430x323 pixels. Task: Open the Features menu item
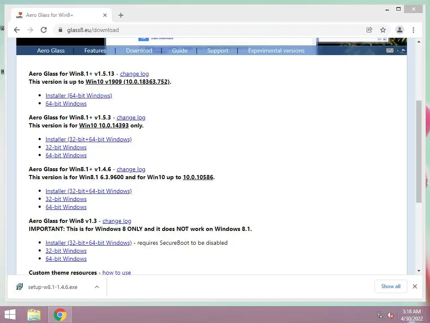pyautogui.click(x=95, y=50)
